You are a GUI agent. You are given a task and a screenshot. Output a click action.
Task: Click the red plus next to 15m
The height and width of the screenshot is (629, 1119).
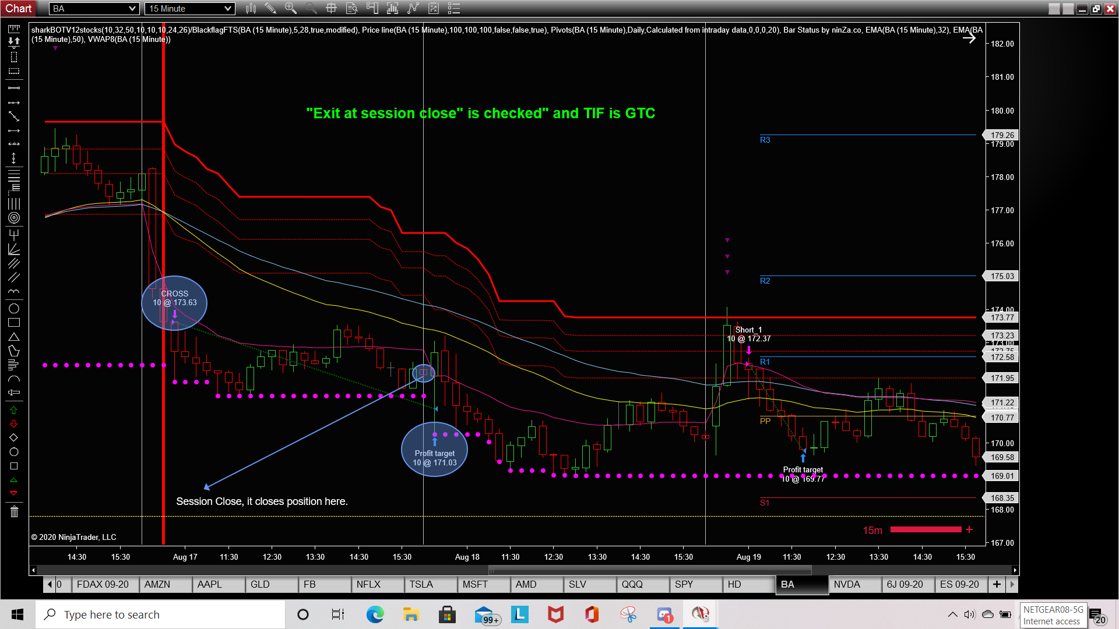pyautogui.click(x=969, y=529)
